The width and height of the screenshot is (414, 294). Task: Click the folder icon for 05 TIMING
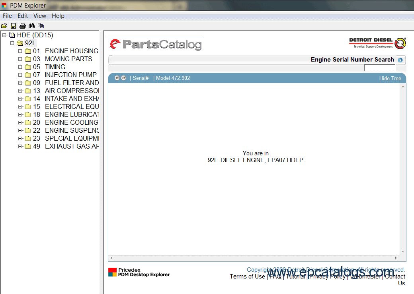[28, 67]
